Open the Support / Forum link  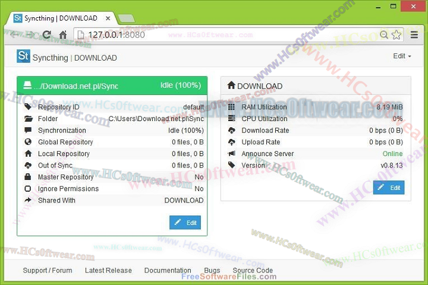click(48, 270)
